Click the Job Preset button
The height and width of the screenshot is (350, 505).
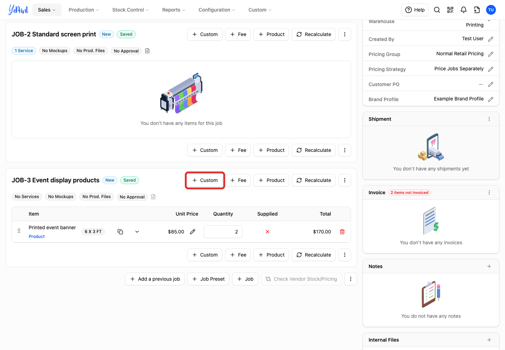tap(208, 279)
